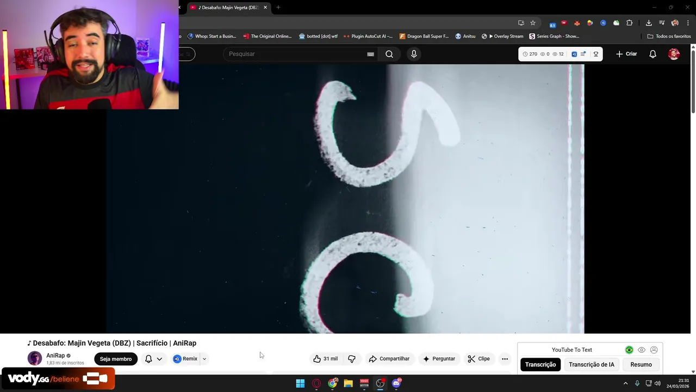
Task: Expand the Remix dropdown arrow
Action: point(204,359)
